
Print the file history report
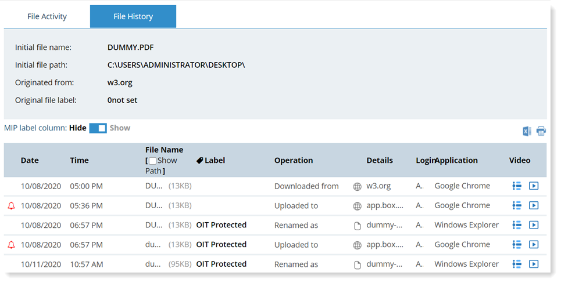[x=541, y=131]
